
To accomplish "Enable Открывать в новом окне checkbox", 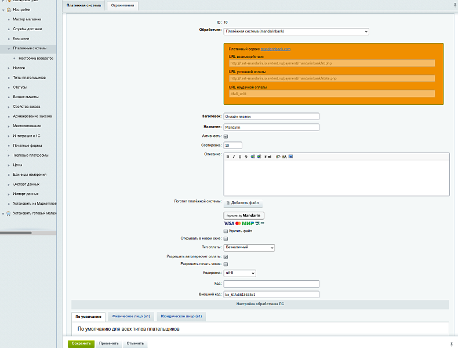I will [x=226, y=238].
